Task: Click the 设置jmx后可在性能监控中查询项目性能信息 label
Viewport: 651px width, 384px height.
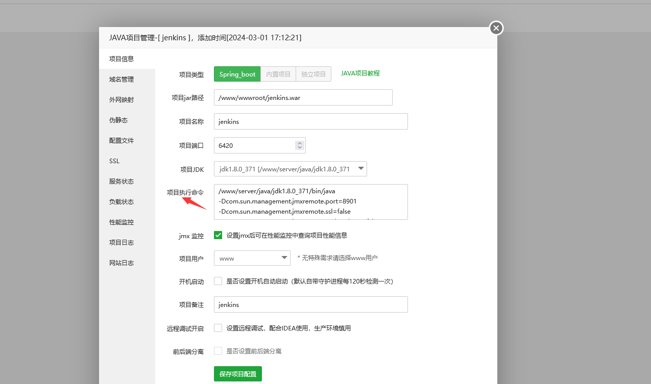Action: pyautogui.click(x=287, y=235)
